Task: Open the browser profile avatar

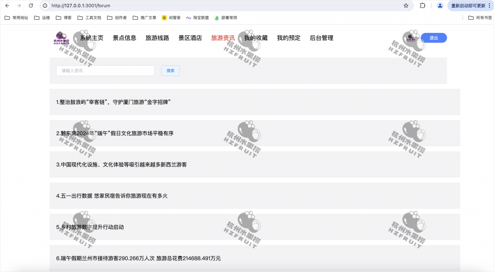Action: [440, 6]
